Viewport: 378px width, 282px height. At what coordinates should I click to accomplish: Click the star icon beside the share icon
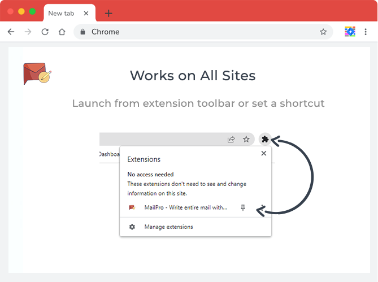(x=246, y=139)
